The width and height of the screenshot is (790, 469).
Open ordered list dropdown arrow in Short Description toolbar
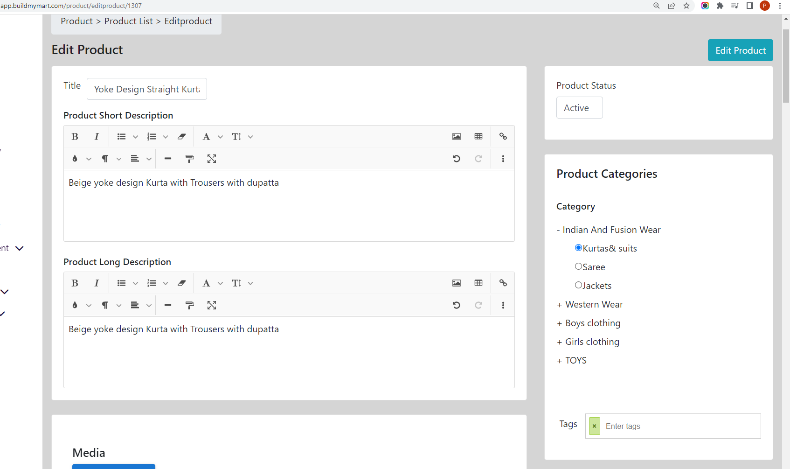tap(166, 137)
